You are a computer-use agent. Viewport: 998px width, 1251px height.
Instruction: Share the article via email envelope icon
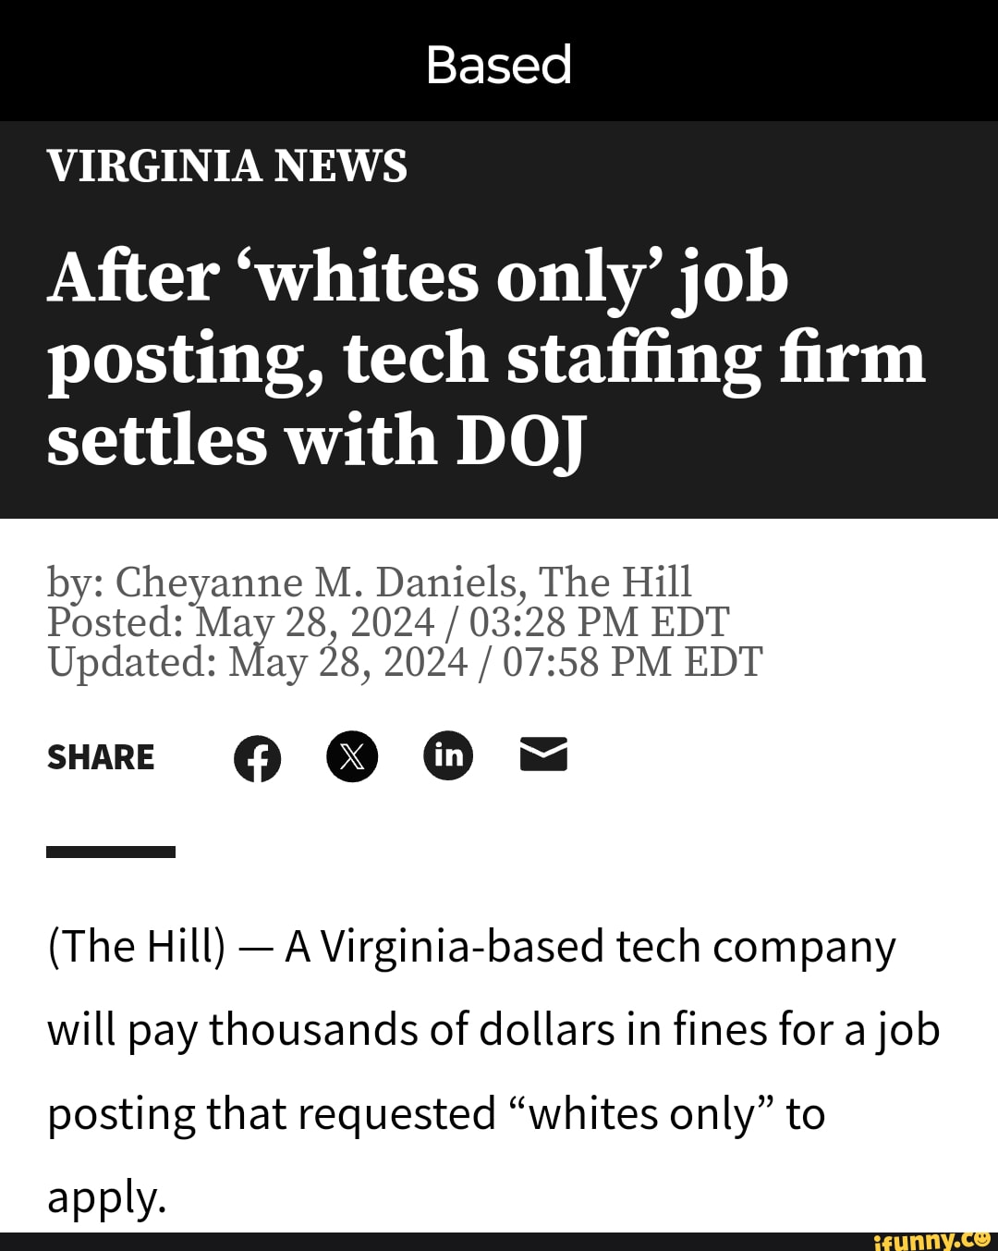click(543, 754)
